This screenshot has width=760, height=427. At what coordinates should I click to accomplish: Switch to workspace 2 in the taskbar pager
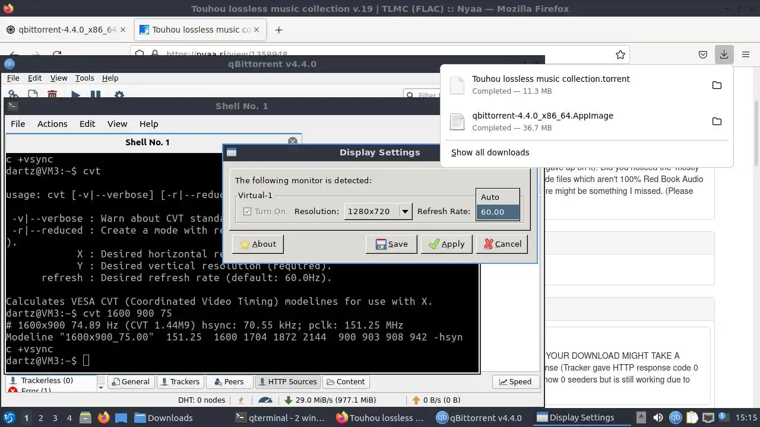click(x=40, y=418)
